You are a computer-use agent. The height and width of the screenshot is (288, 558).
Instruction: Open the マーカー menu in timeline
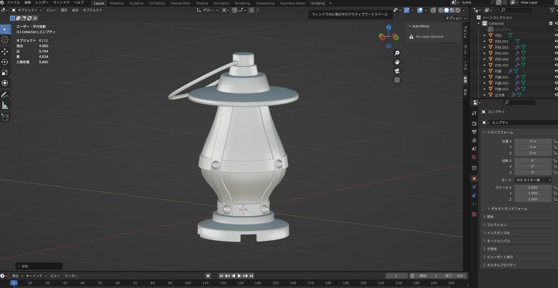71,276
